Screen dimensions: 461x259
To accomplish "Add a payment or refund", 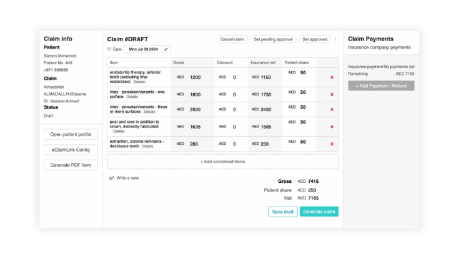I will pyautogui.click(x=381, y=86).
